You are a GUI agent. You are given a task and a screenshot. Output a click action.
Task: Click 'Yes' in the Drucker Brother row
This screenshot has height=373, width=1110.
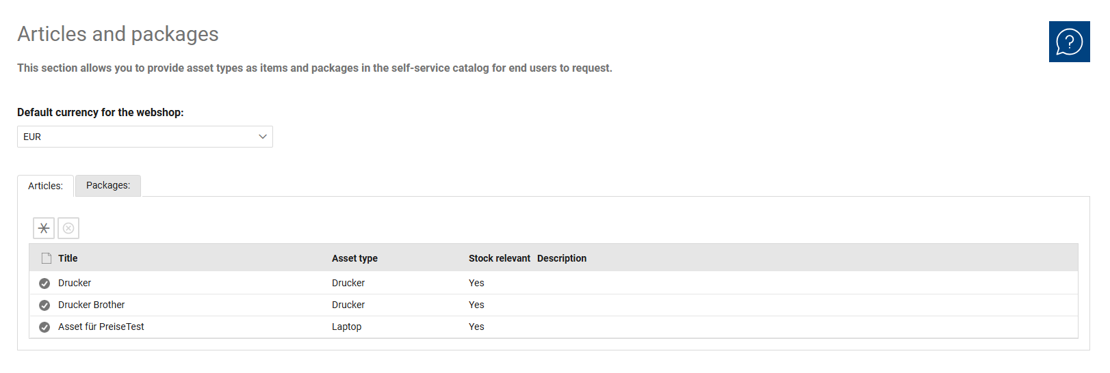pos(476,305)
